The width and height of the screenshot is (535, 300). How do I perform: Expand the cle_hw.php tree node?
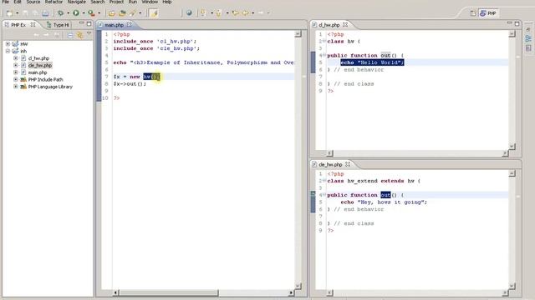(15, 65)
